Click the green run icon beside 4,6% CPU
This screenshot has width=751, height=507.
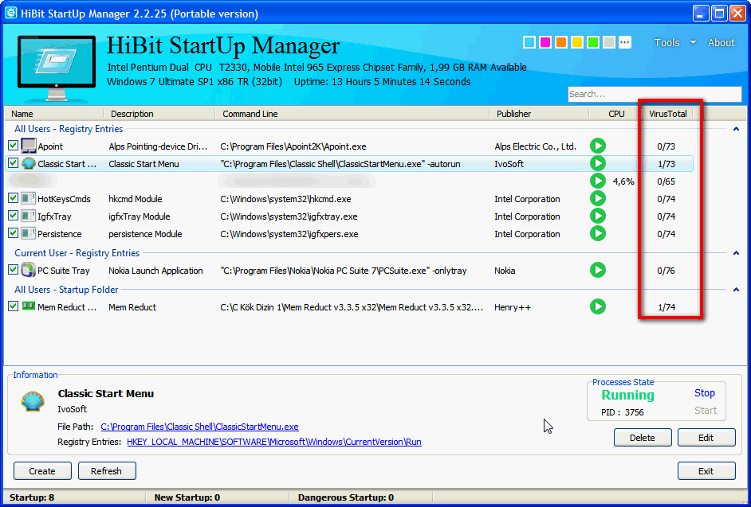pyautogui.click(x=598, y=181)
